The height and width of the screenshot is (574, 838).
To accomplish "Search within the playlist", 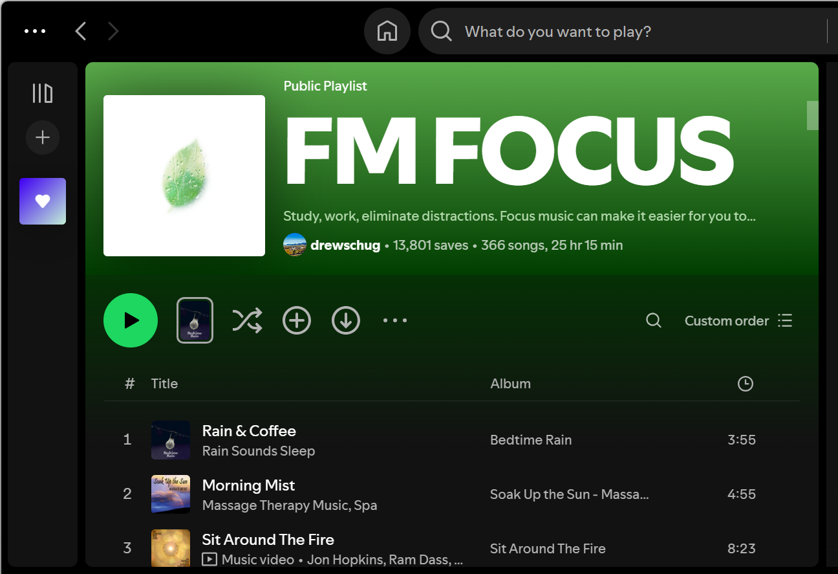I will pyautogui.click(x=654, y=320).
